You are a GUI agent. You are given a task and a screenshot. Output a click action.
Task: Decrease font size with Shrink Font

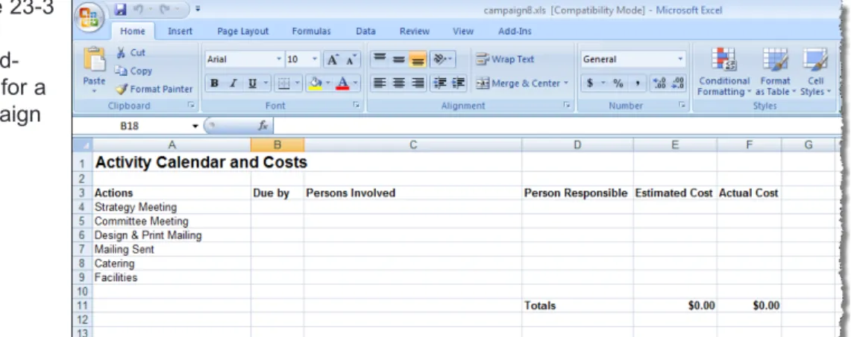click(351, 60)
